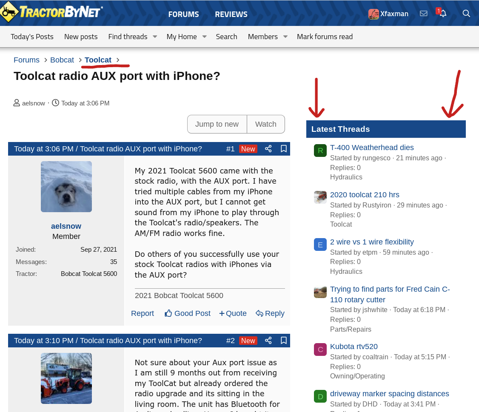The image size is (479, 412).
Task: Go to Toolcat breadcrumb link
Action: [98, 60]
